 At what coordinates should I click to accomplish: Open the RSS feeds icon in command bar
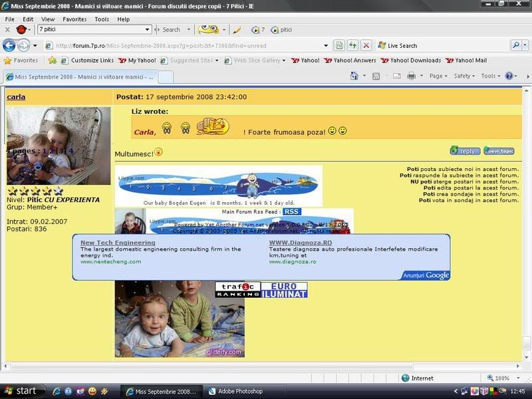pos(376,76)
